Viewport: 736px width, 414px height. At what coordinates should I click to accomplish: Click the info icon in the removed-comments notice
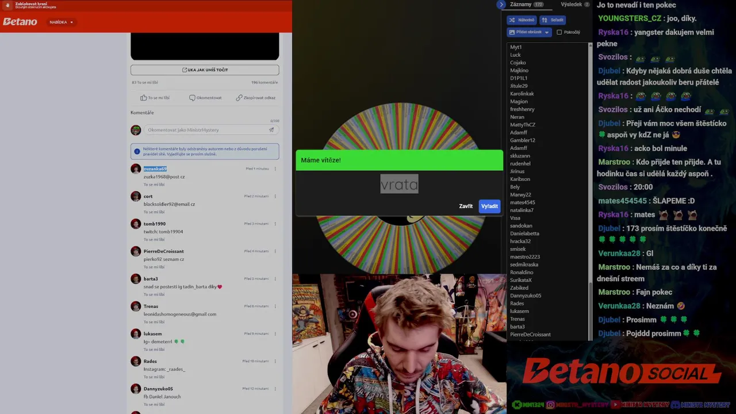[137, 152]
